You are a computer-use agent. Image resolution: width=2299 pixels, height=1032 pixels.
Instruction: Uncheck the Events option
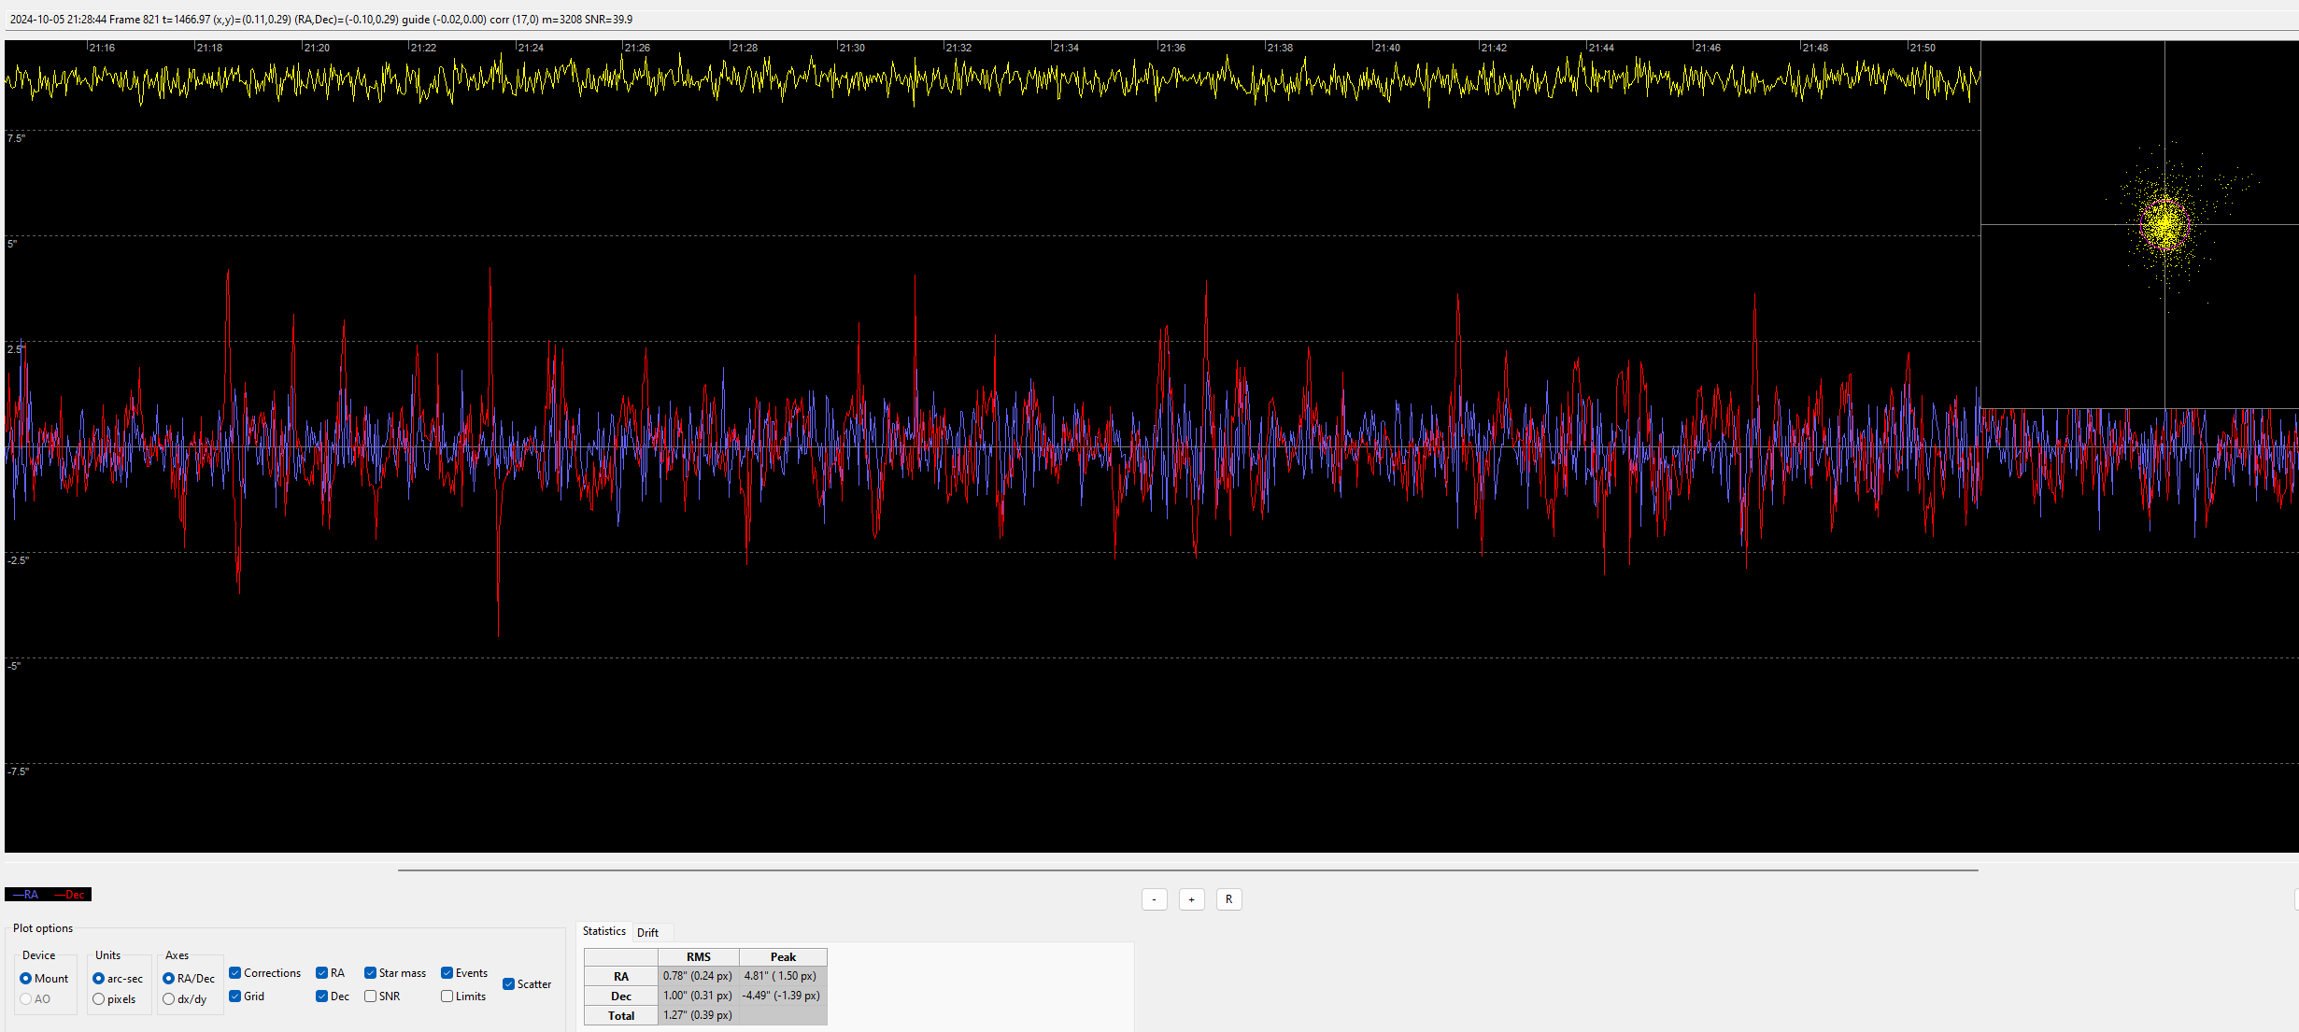click(447, 973)
